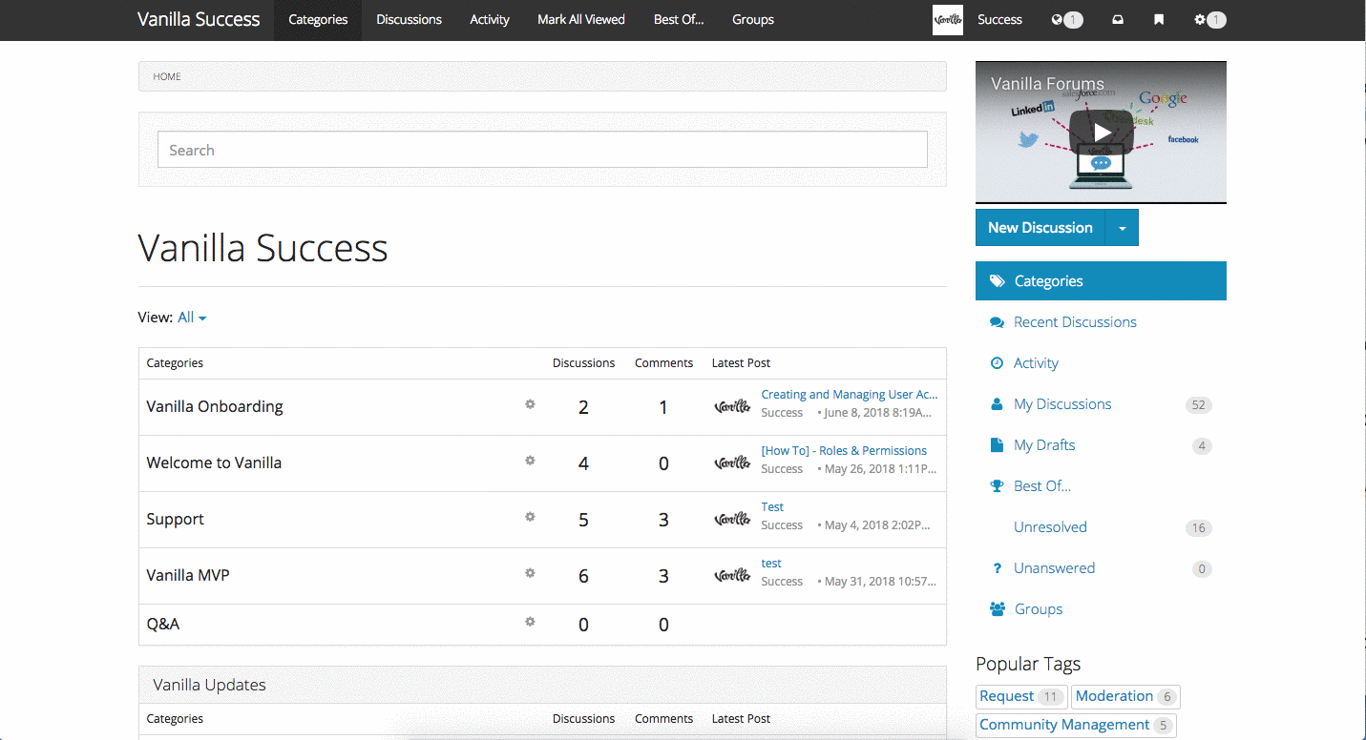Click Vanilla avatar in Support row
1366x740 pixels.
732,519
